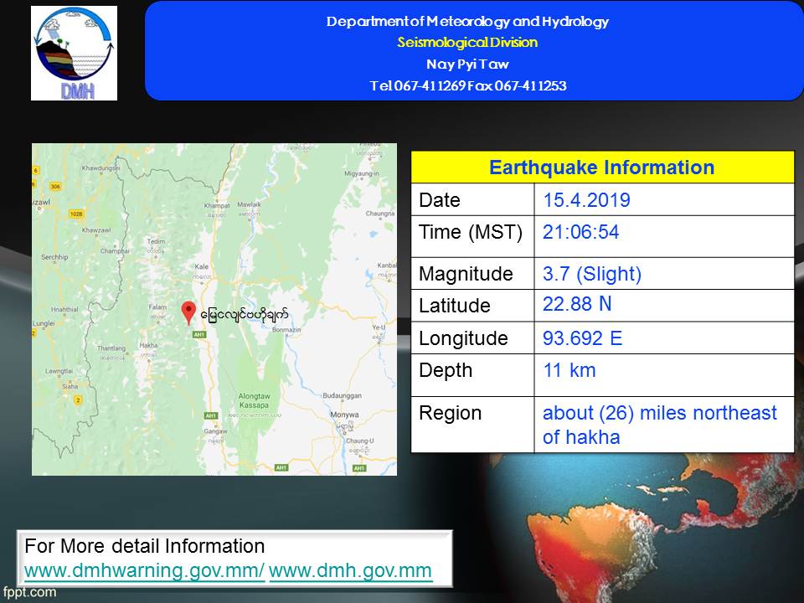Click the red epicenter pin on map
This screenshot has width=804, height=603.
click(188, 312)
